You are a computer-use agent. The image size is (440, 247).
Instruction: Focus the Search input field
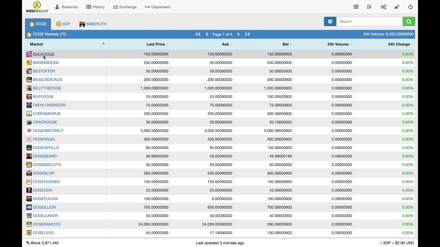(370, 21)
